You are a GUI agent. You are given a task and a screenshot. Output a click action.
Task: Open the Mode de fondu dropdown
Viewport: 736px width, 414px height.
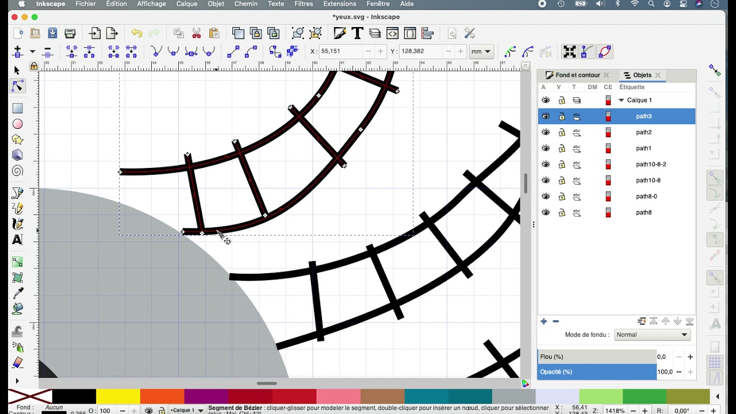pyautogui.click(x=652, y=335)
